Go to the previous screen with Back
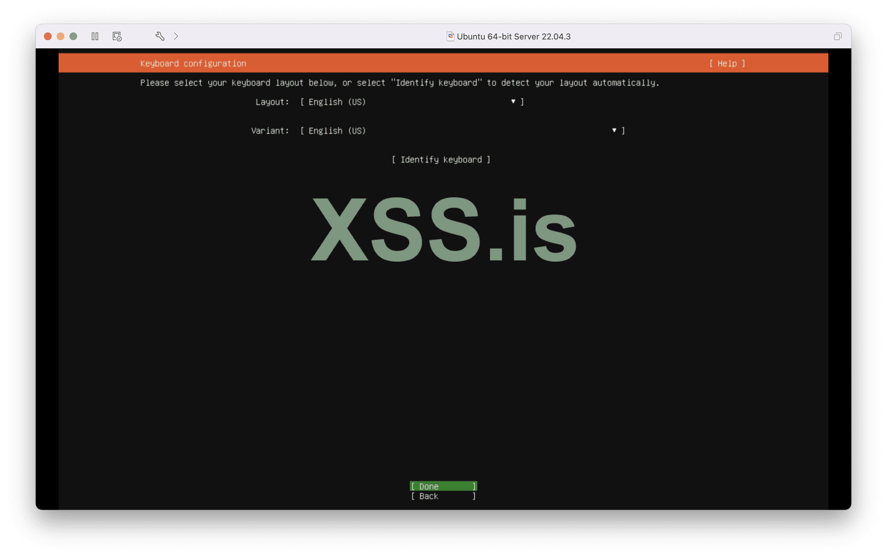This screenshot has height=557, width=887. pyautogui.click(x=443, y=496)
